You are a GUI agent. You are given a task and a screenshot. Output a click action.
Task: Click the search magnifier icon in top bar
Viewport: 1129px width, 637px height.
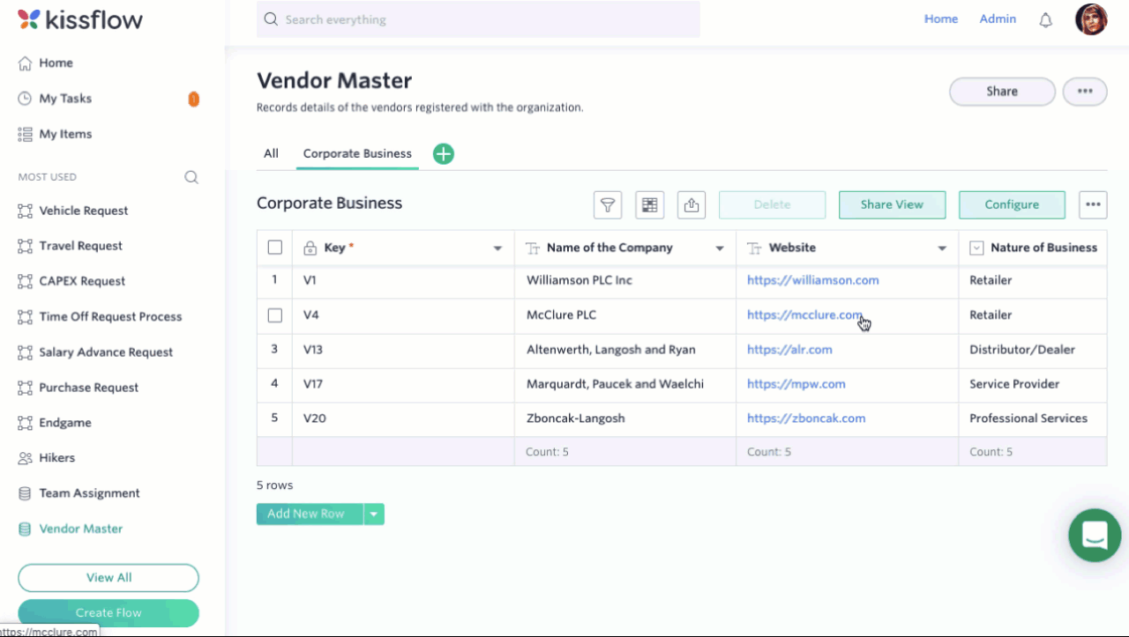click(271, 19)
